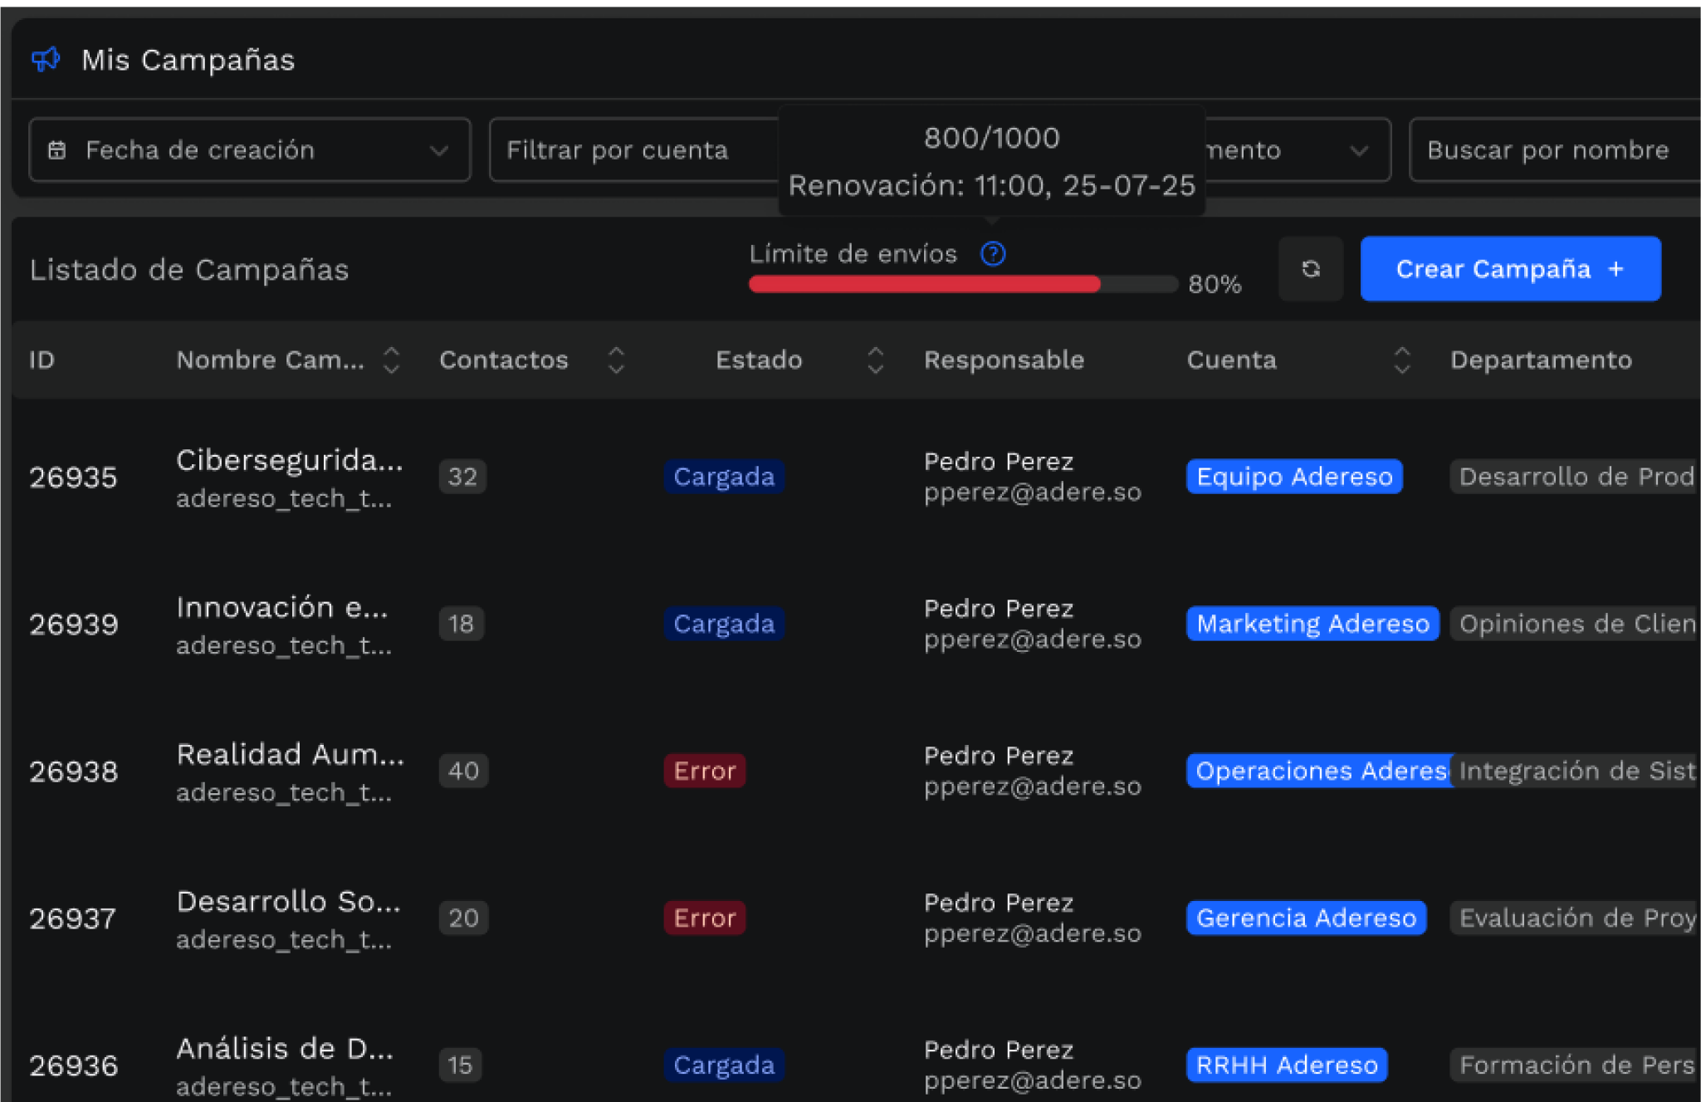Click the help icon next to Límite de envíos

[x=993, y=254]
